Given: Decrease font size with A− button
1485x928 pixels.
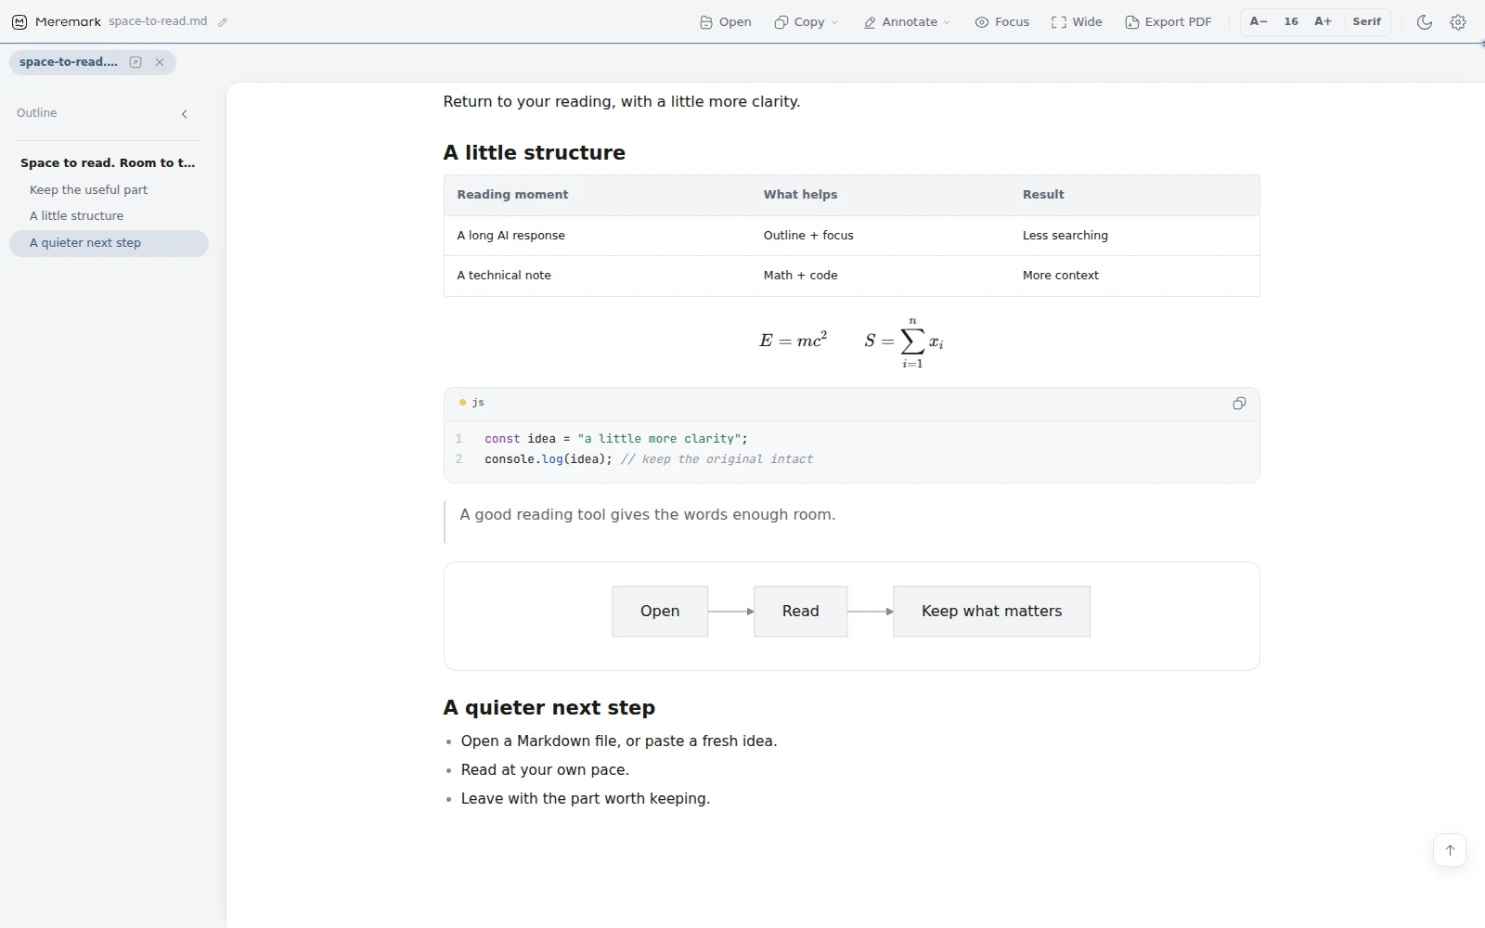Looking at the screenshot, I should pyautogui.click(x=1259, y=21).
